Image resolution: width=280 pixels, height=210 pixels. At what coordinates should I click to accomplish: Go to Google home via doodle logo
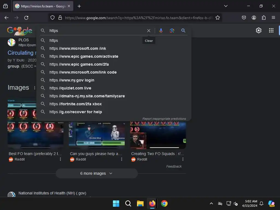click(x=20, y=31)
